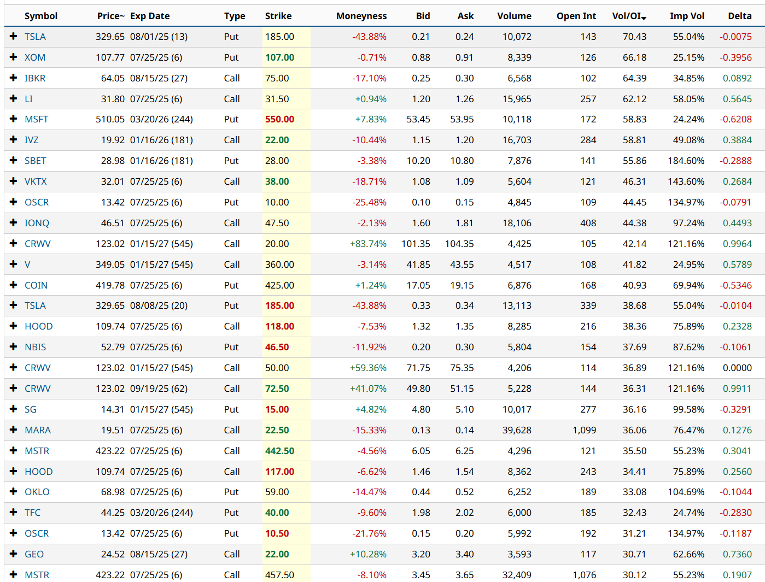
Task: Expand the SBET row plus icon
Action: [x=14, y=160]
